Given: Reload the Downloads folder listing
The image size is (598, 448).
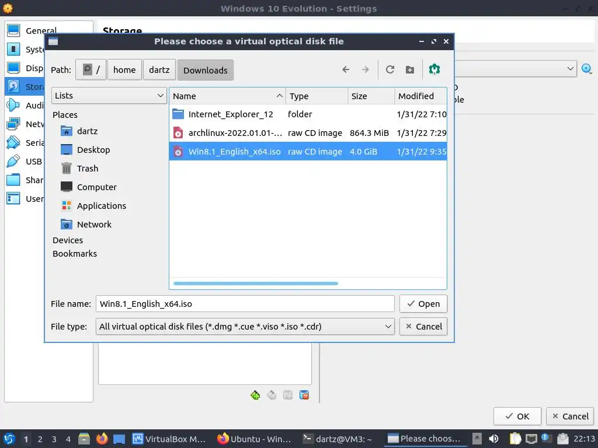Looking at the screenshot, I should pos(390,70).
